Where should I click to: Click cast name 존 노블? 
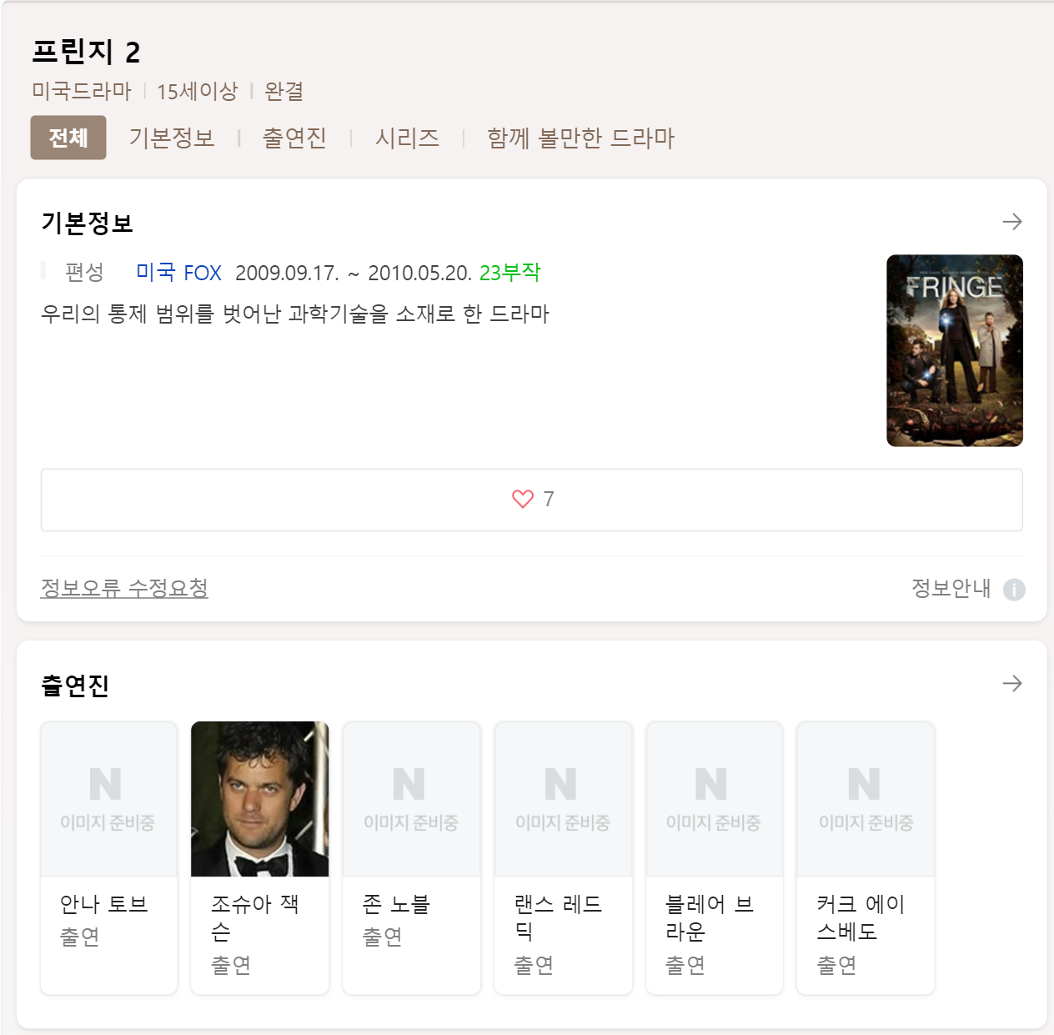pyautogui.click(x=396, y=904)
